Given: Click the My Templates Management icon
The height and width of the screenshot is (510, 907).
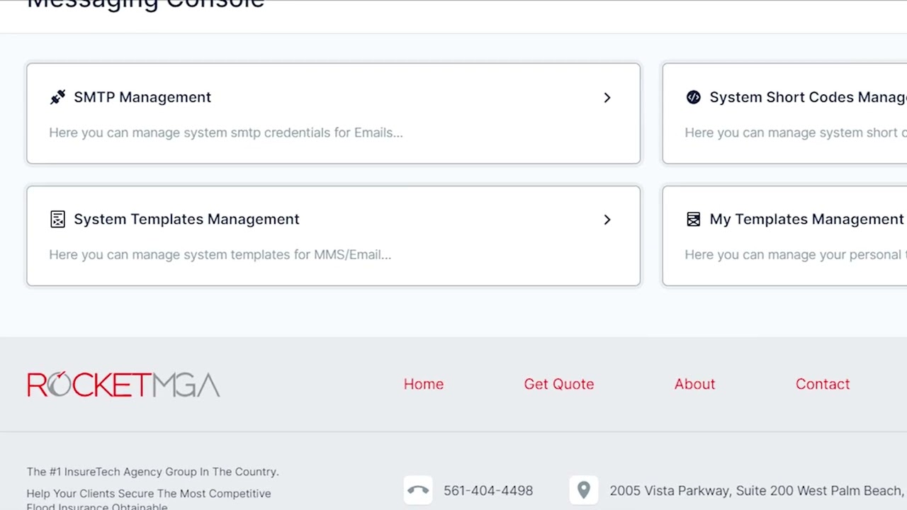Looking at the screenshot, I should (693, 219).
